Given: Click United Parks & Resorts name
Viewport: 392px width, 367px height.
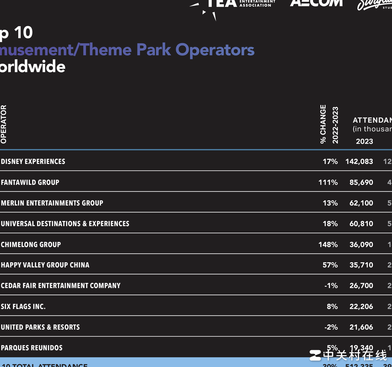Looking at the screenshot, I should 40,327.
